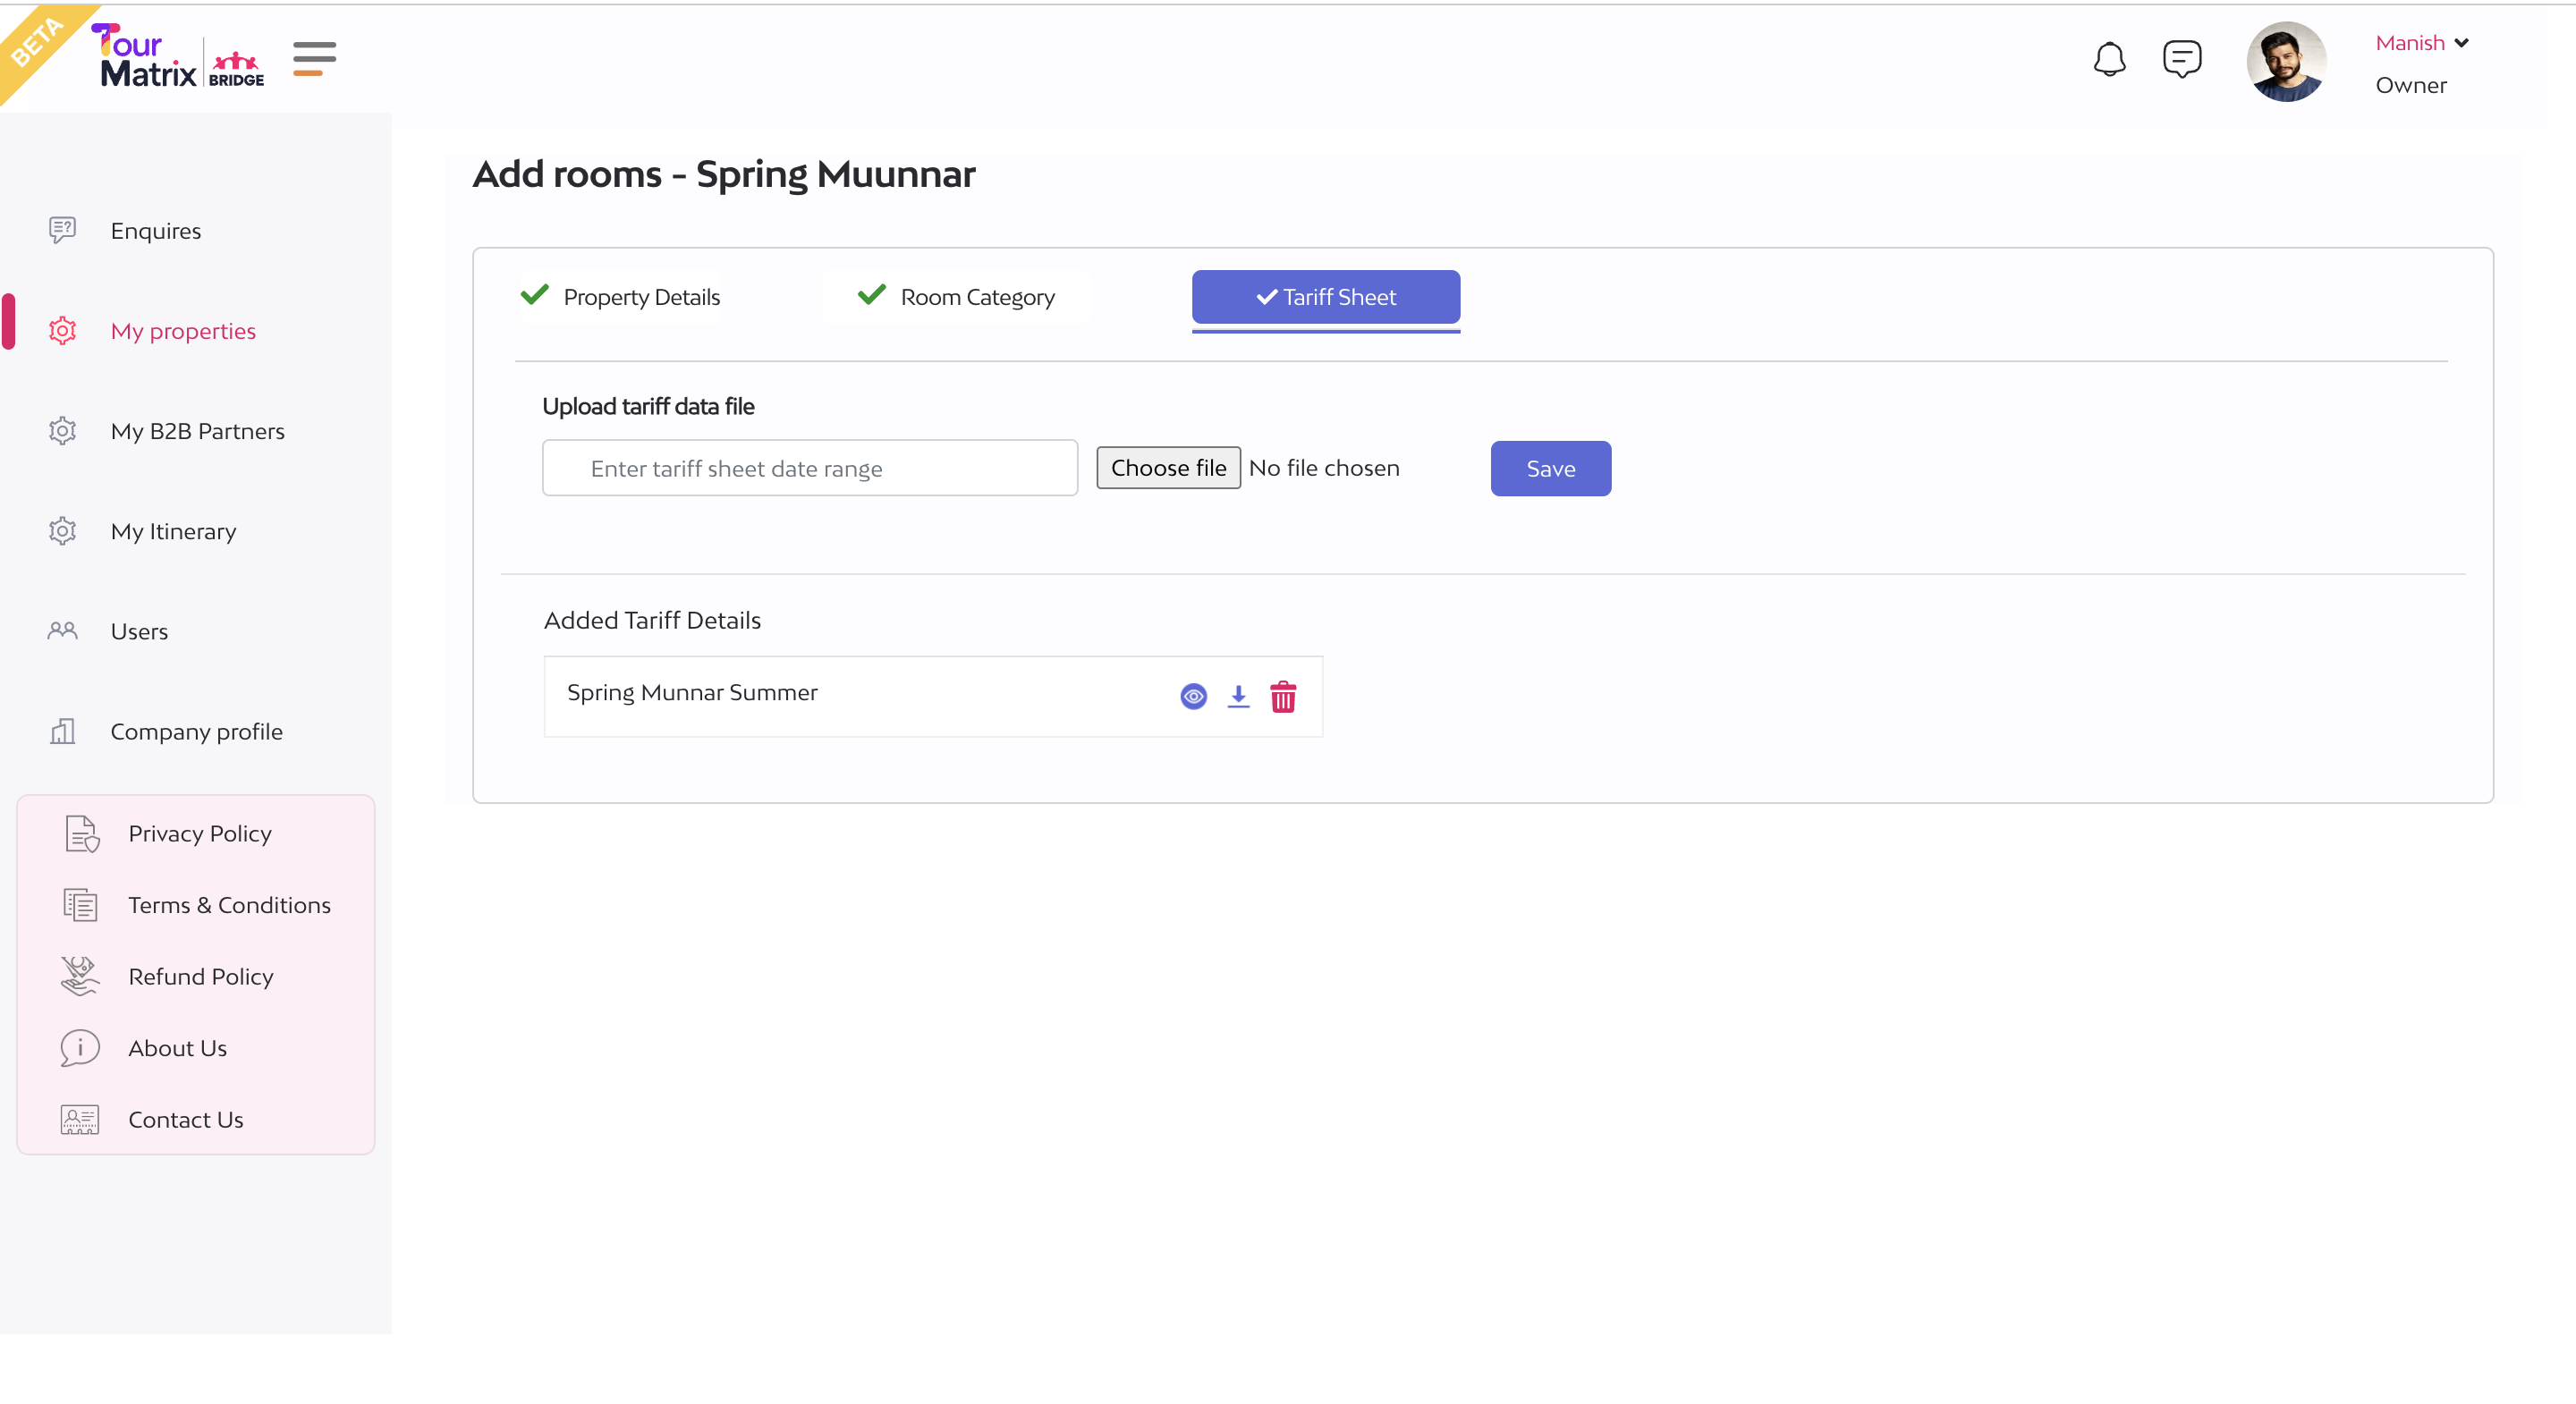2576x1404 pixels.
Task: Expand the Manish user dropdown
Action: coord(2421,43)
